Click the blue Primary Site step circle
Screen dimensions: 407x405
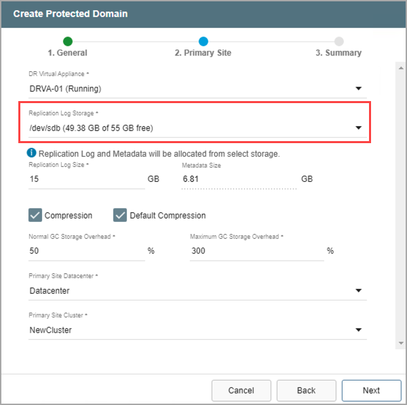(203, 41)
